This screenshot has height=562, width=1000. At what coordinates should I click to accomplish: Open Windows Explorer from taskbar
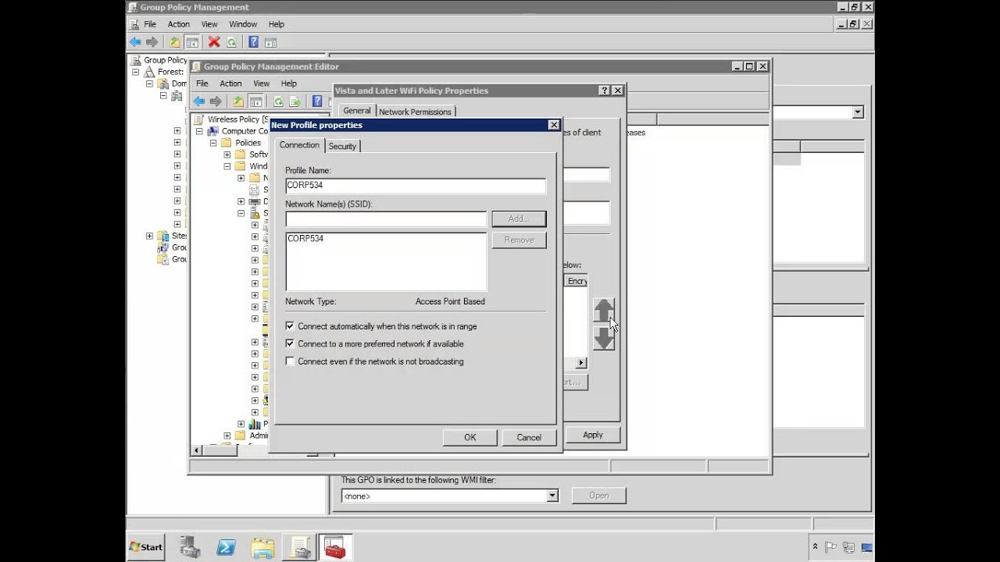click(x=262, y=547)
